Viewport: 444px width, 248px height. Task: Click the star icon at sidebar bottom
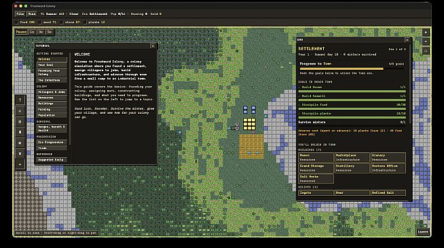(20, 165)
